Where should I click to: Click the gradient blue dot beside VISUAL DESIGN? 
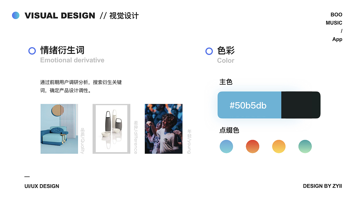click(x=16, y=15)
